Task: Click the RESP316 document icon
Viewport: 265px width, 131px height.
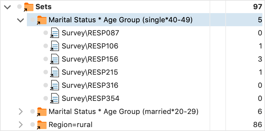Action: (55, 85)
